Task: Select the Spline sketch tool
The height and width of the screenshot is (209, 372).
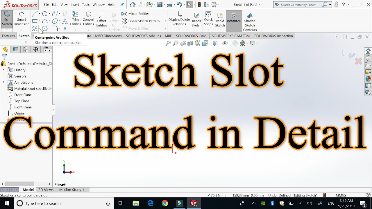Action: (x=55, y=14)
